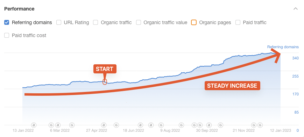Check the orange Organic pages checkbox
This screenshot has width=304, height=137.
click(x=194, y=22)
